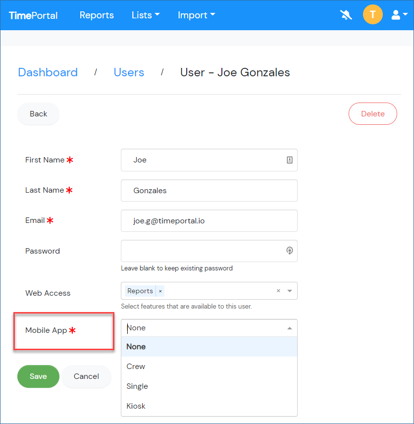Clear all Web Access selections
The image size is (414, 424).
[x=278, y=291]
